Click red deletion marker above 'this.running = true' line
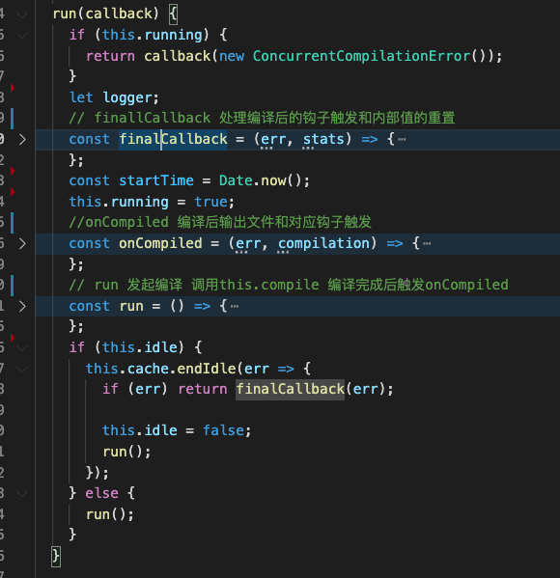Screen dimensions: 560x578 [13, 192]
